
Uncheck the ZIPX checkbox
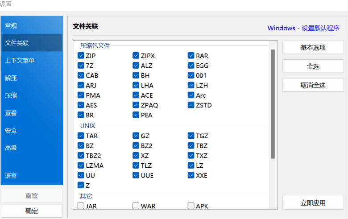tap(136, 55)
